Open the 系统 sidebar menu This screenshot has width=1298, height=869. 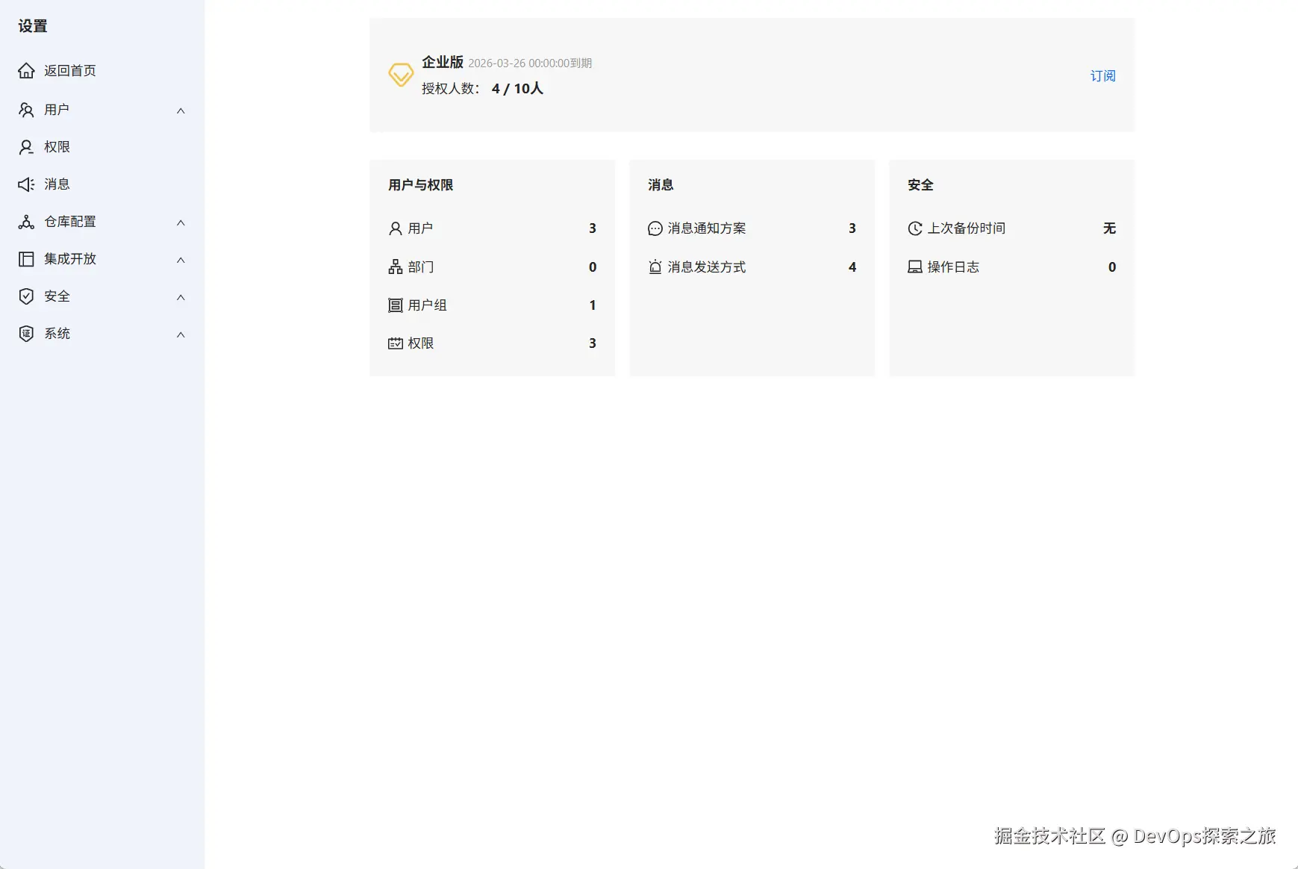(102, 334)
